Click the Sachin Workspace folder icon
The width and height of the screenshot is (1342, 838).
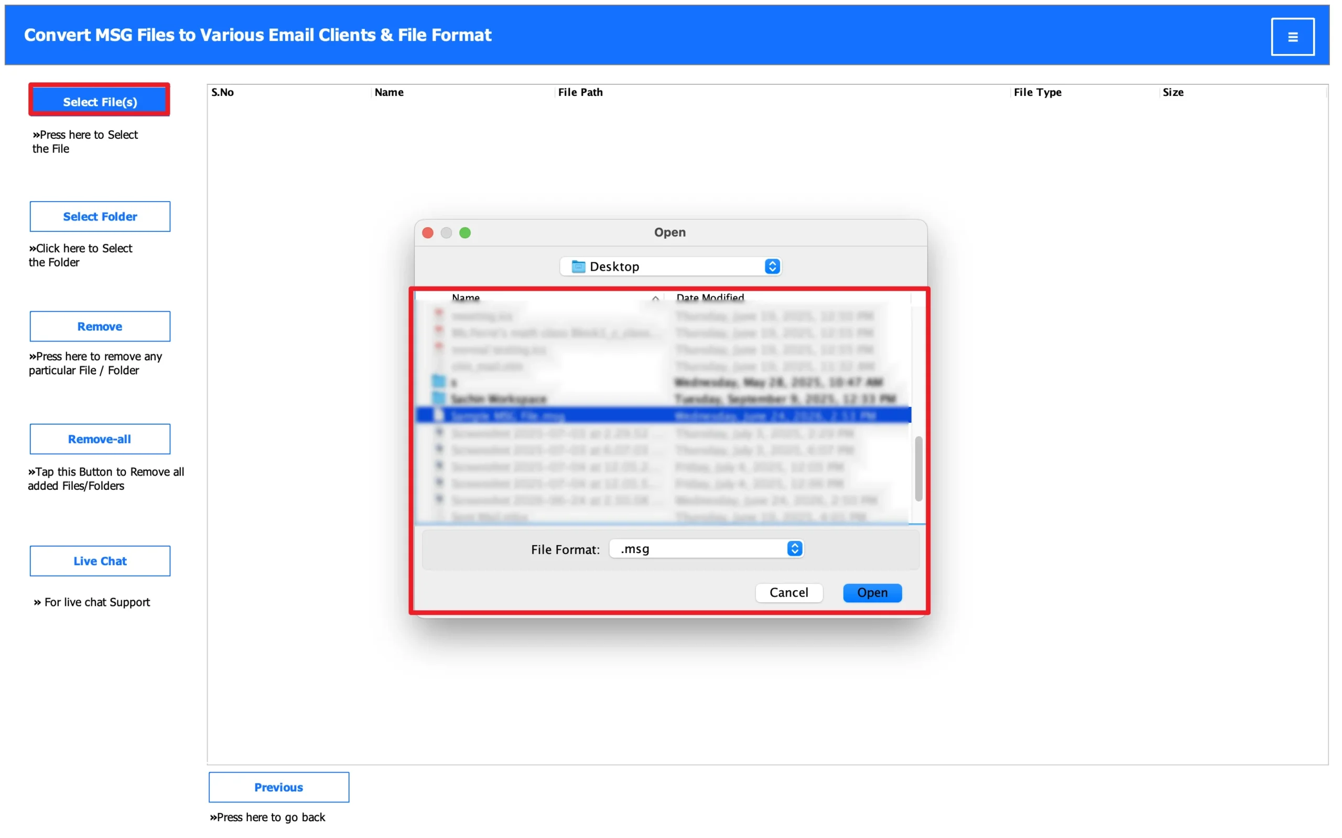439,398
